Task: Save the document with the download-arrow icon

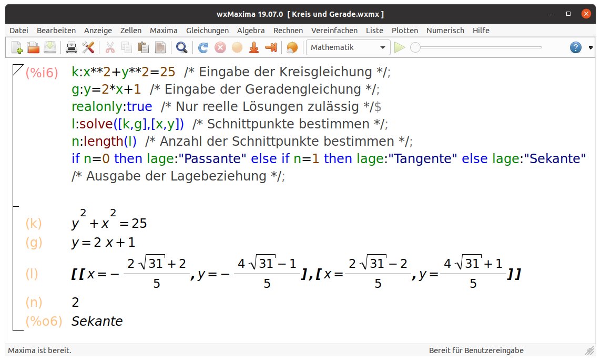Action: tap(50, 47)
